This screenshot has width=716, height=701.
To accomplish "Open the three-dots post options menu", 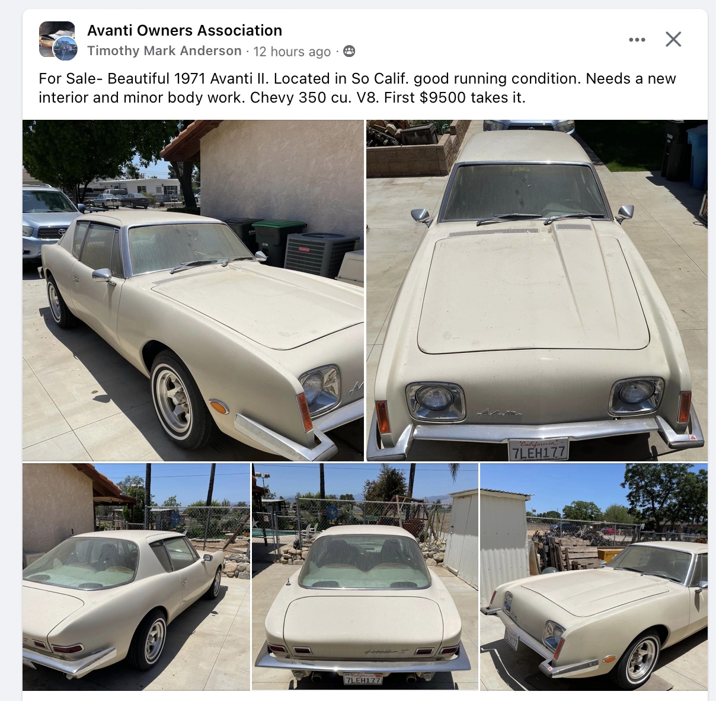I will pyautogui.click(x=637, y=40).
